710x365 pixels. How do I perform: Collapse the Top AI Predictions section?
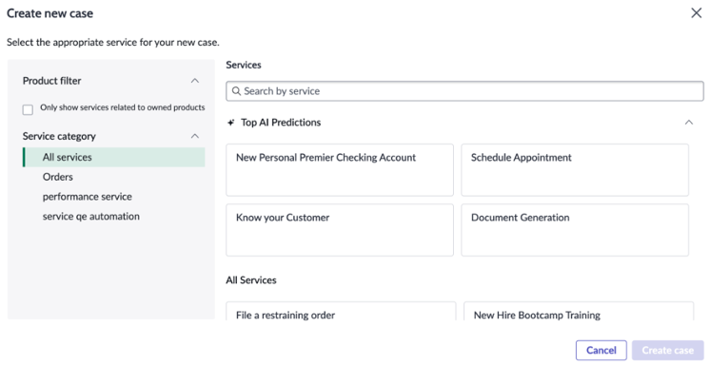[x=689, y=122]
